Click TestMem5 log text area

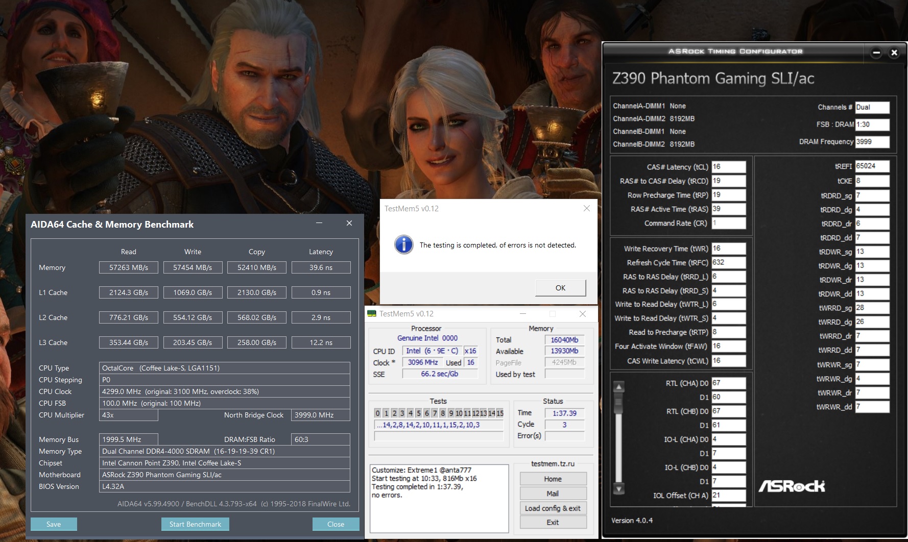(x=439, y=498)
